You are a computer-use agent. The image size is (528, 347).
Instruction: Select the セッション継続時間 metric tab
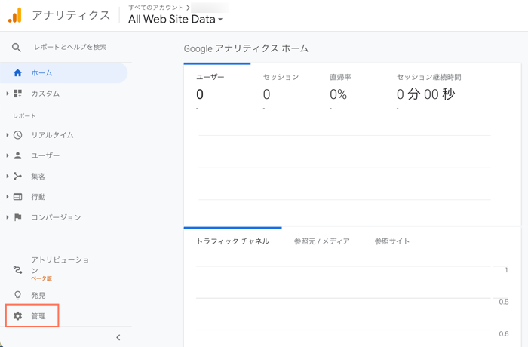click(x=429, y=87)
